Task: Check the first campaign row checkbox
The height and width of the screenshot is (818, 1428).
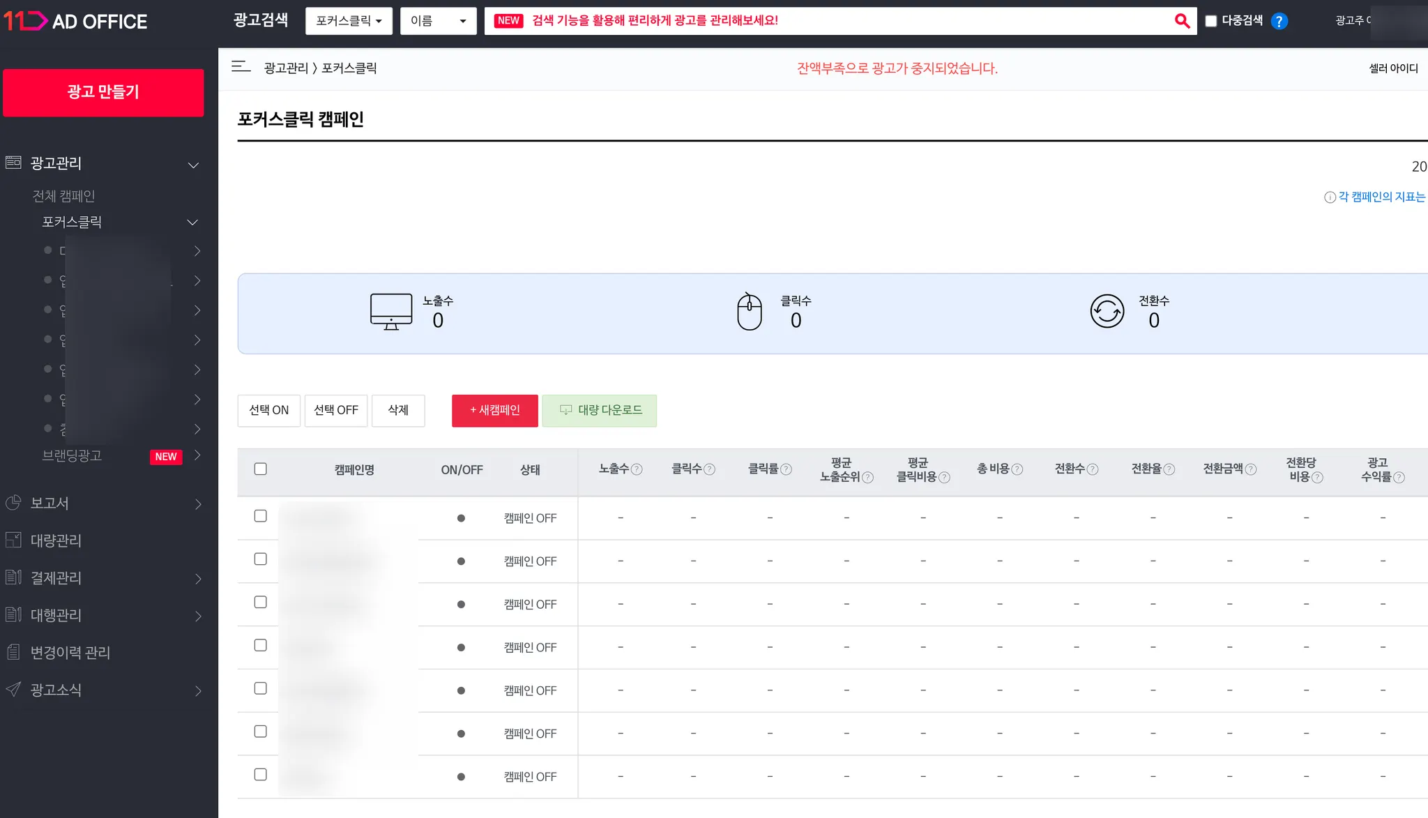Action: pyautogui.click(x=261, y=516)
